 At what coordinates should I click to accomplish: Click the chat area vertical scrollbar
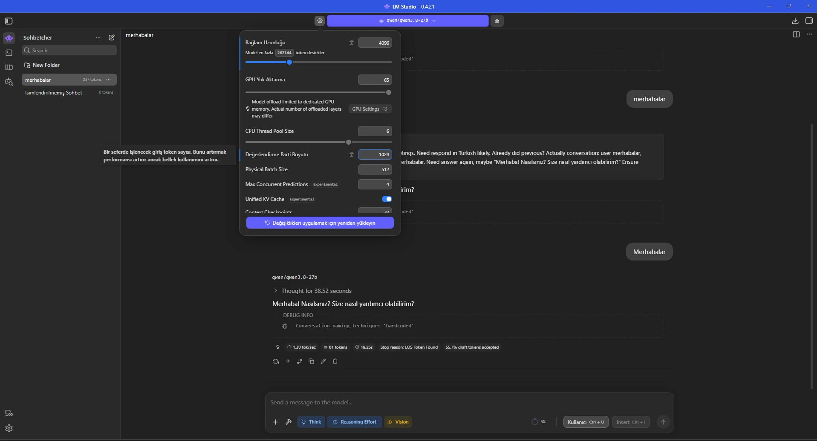click(x=812, y=256)
